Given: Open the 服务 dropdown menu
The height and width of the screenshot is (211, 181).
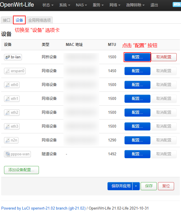Looking at the screenshot, I should [98, 5].
